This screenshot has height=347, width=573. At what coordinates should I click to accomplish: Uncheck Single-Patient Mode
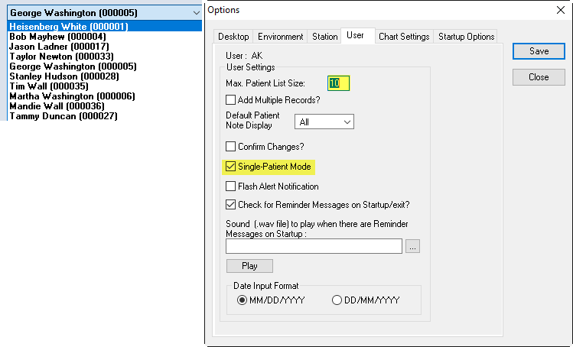231,167
